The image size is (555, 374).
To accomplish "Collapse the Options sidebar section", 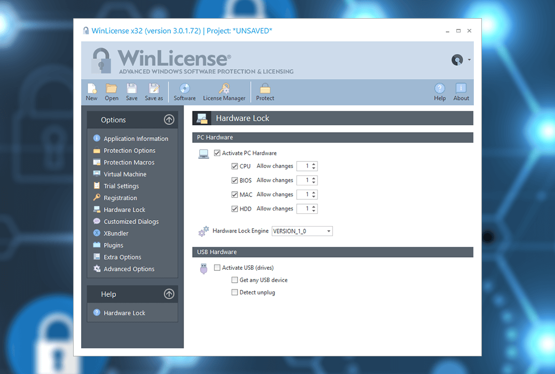I will (169, 120).
